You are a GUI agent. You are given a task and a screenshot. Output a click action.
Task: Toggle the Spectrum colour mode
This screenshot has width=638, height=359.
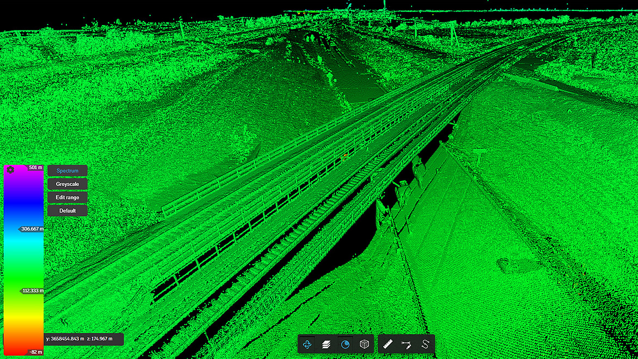67,170
